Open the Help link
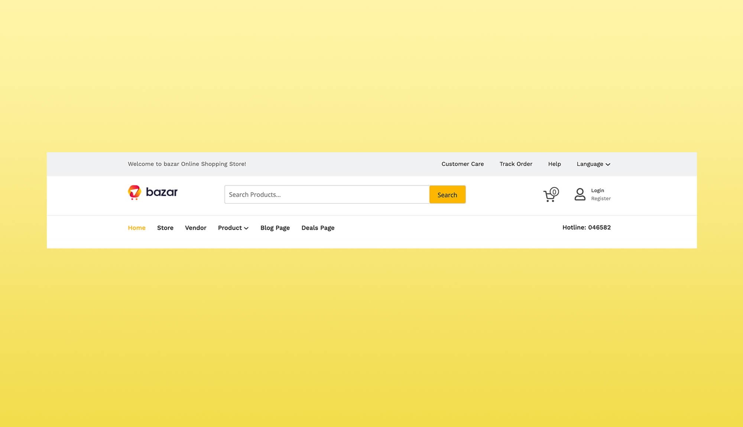 coord(554,164)
